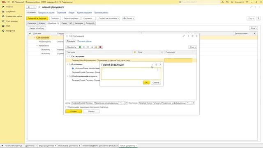Click the link icon in Исполнение title bar
The height and width of the screenshot is (148, 263).
click(184, 36)
